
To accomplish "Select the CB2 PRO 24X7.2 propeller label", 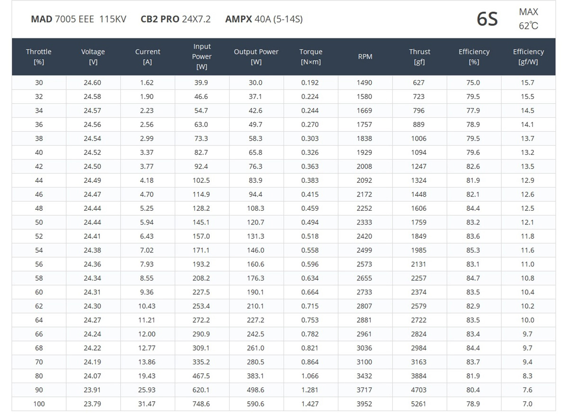I will [176, 19].
